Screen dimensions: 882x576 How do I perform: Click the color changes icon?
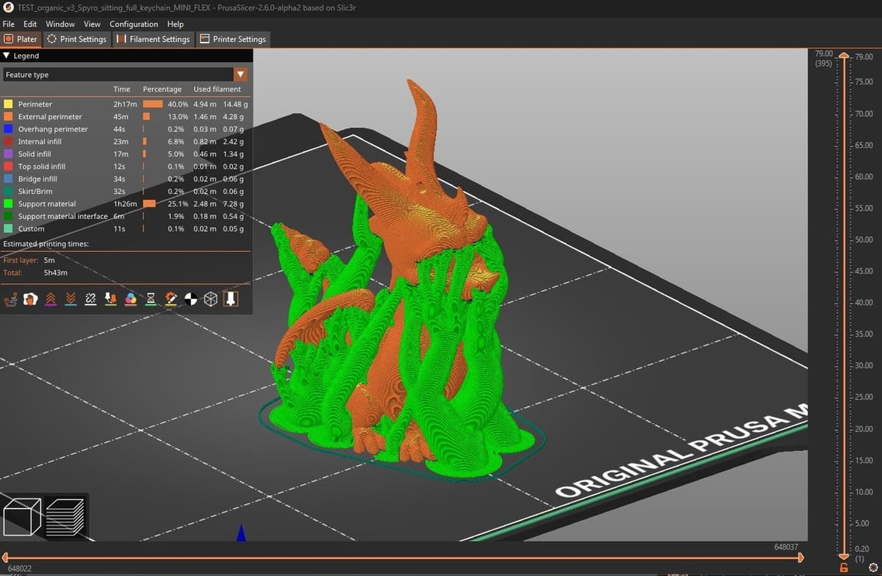(131, 298)
